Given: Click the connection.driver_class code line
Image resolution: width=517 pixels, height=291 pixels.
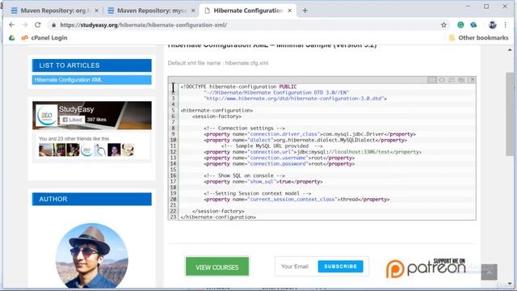Looking at the screenshot, I should click(309, 134).
